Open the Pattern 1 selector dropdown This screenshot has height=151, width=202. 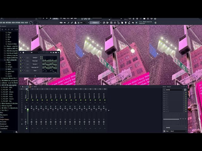click(95, 23)
